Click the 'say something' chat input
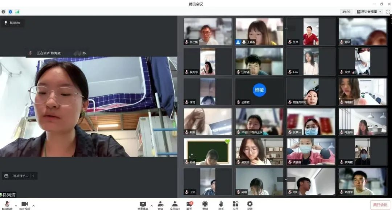Image resolution: width=392 pixels, height=210 pixels. (20, 176)
